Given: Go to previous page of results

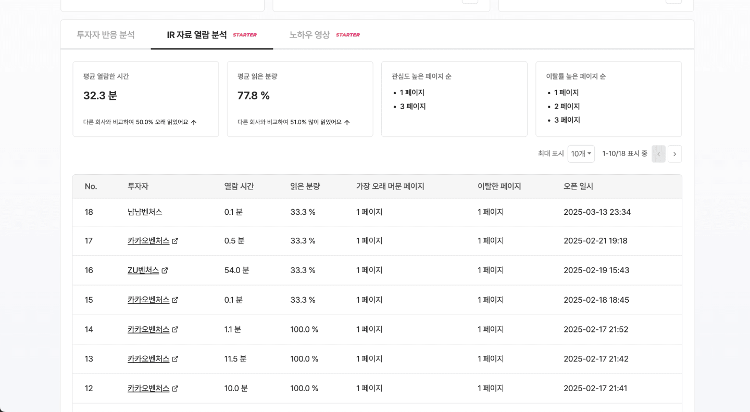Looking at the screenshot, I should pyautogui.click(x=658, y=154).
